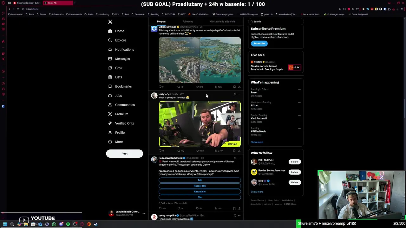Viewport: 406px width, 228px height.
Task: Click the white Post button
Action: 124,154
